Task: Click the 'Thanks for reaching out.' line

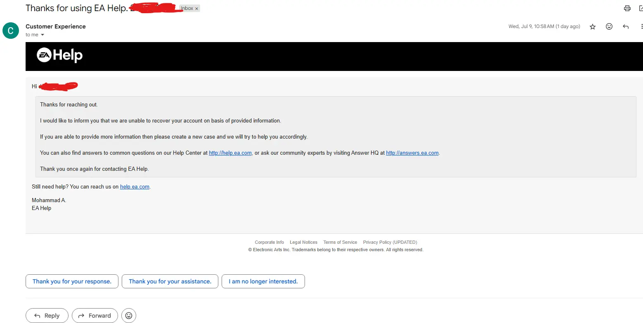Action: 69,105
